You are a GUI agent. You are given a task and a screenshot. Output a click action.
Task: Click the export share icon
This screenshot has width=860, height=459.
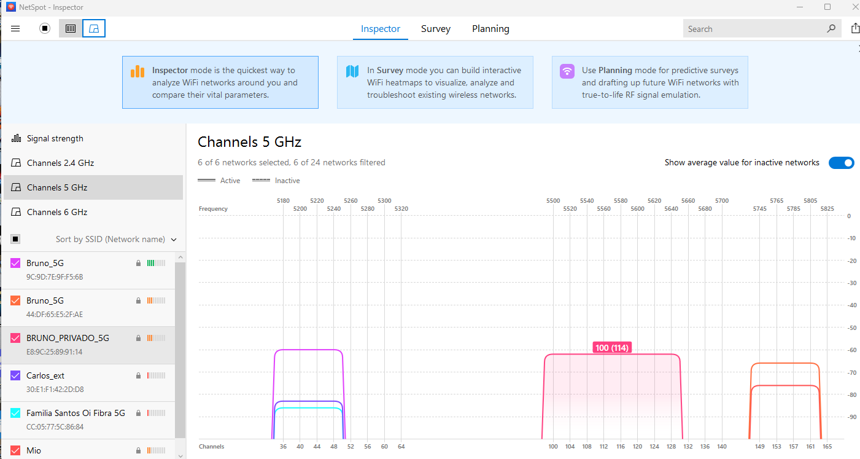(x=855, y=28)
